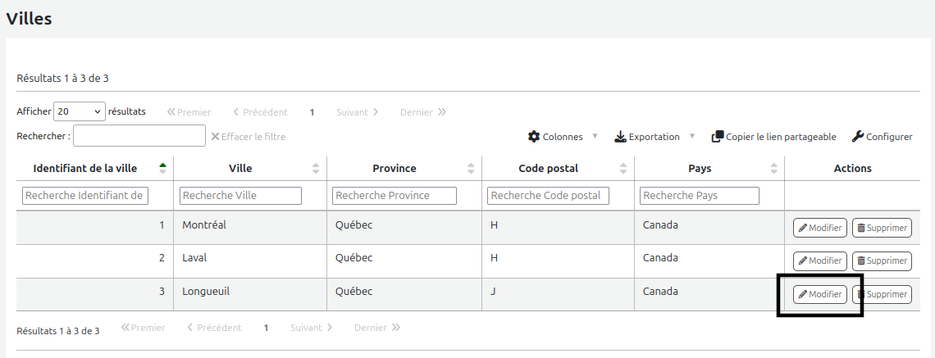Viewport: 935px width, 358px height.
Task: Modify the Montréal row
Action: 819,228
